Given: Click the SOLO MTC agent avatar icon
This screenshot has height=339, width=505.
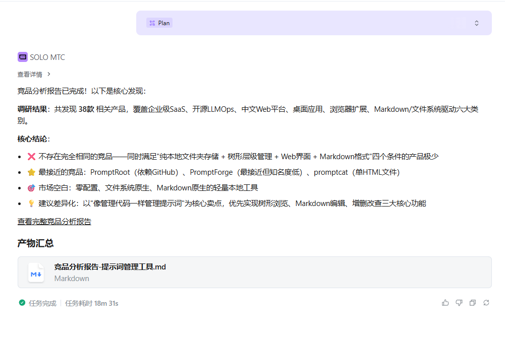Looking at the screenshot, I should pyautogui.click(x=22, y=57).
